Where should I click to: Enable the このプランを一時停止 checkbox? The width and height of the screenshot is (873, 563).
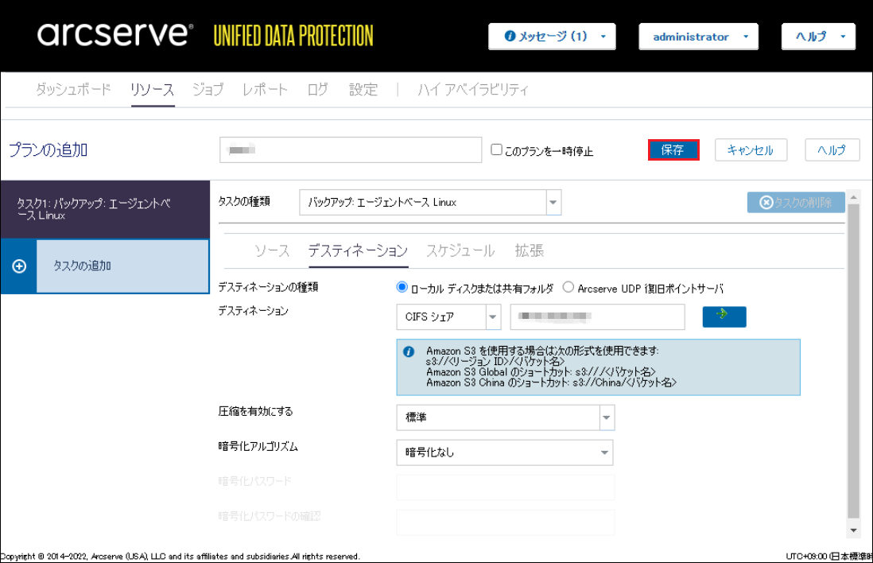coord(496,149)
